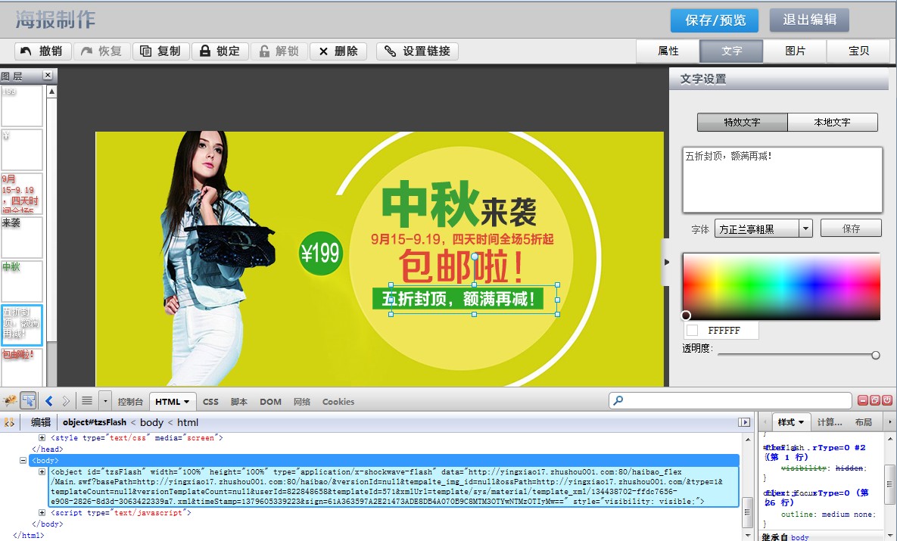This screenshot has width=897, height=541.
Task: Toggle the Firebug side panel collapse icon
Action: [743, 422]
